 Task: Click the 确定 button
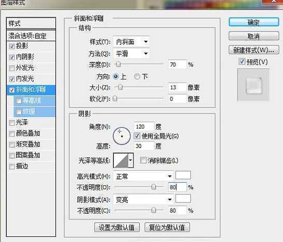[254, 22]
